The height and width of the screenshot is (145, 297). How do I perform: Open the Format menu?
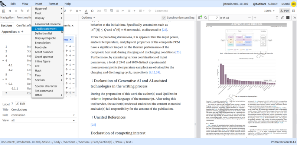[53, 4]
